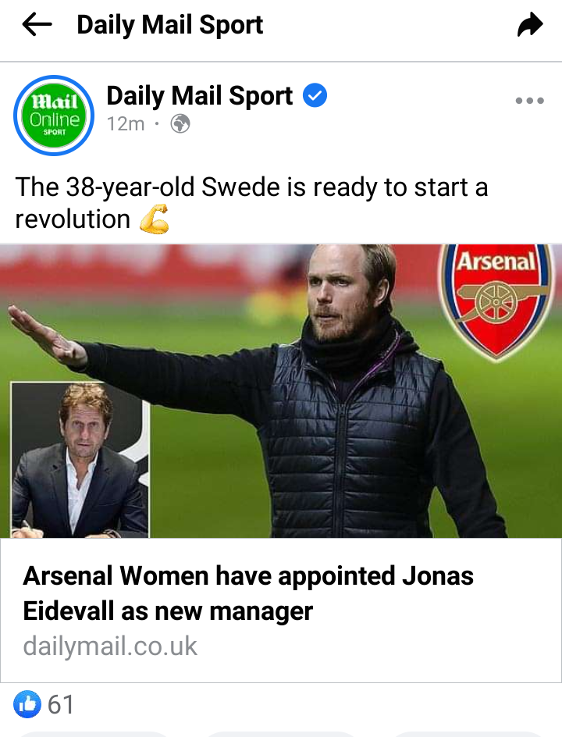Open the three-dot post options menu
The width and height of the screenshot is (562, 737).
(529, 101)
